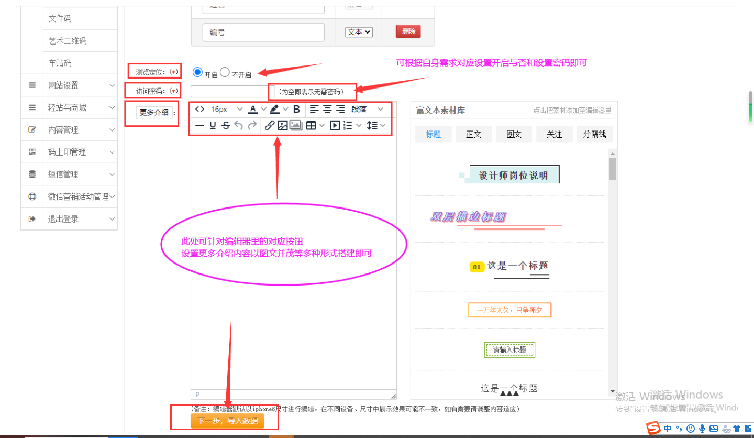
Task: Toggle bold formatting in the editor
Action: coord(296,109)
